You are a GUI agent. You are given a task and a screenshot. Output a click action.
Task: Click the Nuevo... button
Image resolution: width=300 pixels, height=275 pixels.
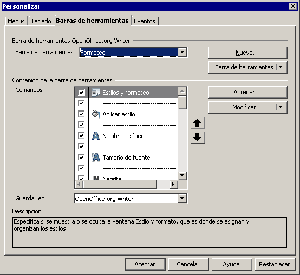point(248,53)
